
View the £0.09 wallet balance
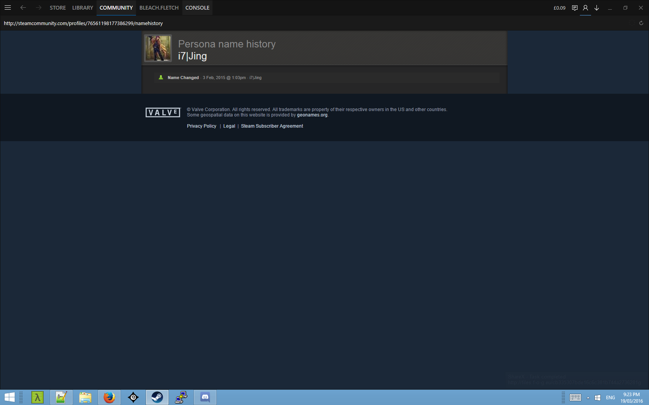pyautogui.click(x=559, y=8)
